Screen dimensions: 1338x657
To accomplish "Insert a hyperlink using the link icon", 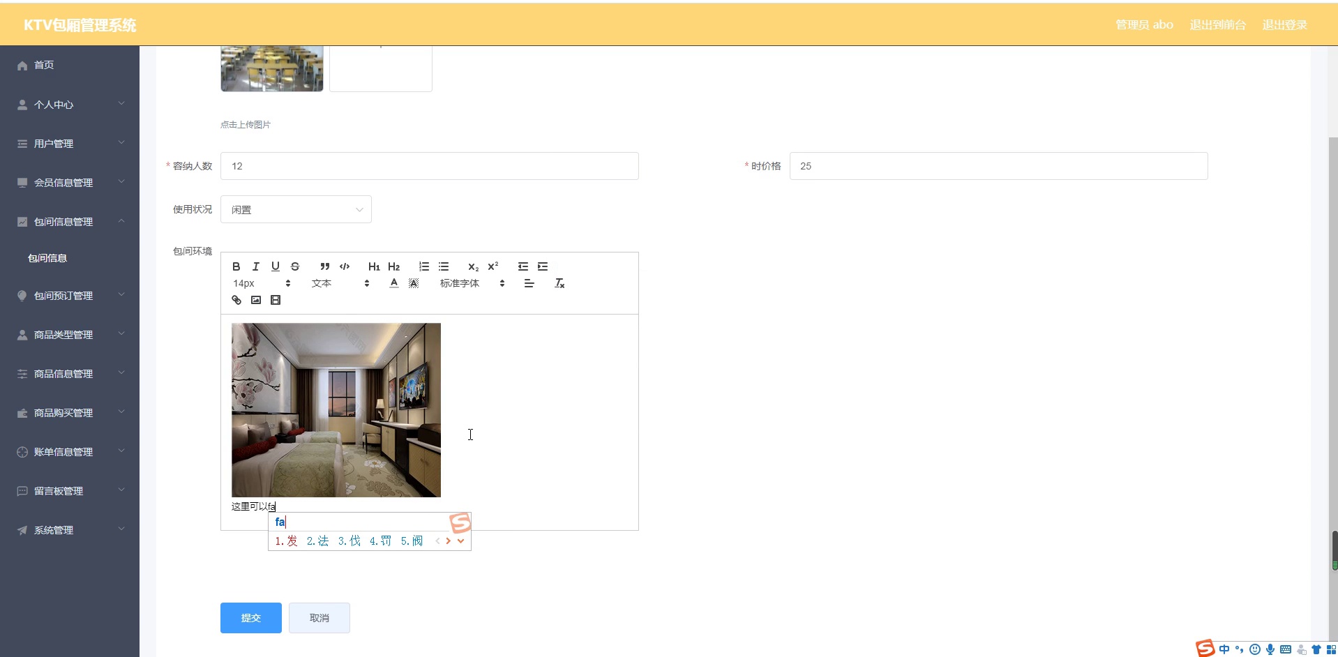I will coord(236,299).
